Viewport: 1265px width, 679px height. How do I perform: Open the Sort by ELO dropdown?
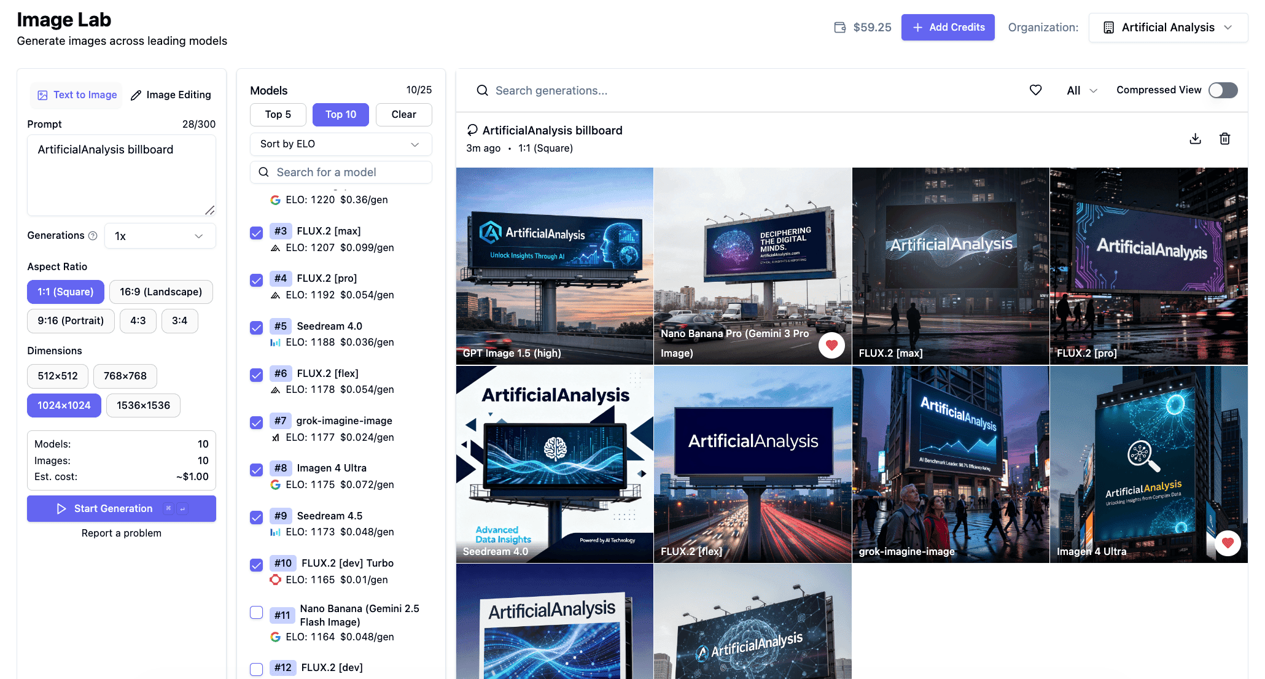(x=340, y=144)
